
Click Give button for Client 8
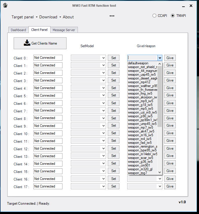[x=170, y=118]
